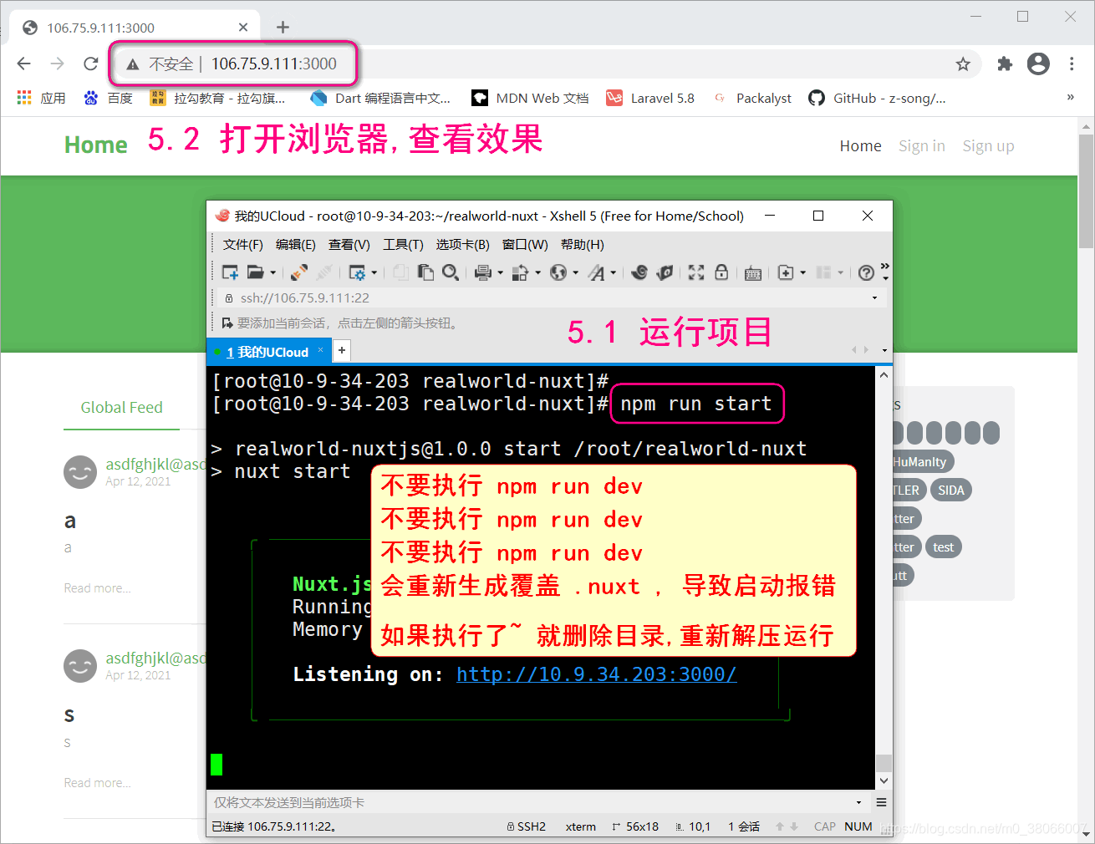Click the Full Screen icon in Xshell
Image resolution: width=1095 pixels, height=844 pixels.
(x=696, y=272)
